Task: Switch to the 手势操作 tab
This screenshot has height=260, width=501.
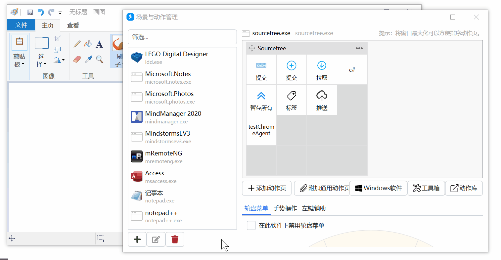Action: click(x=285, y=208)
